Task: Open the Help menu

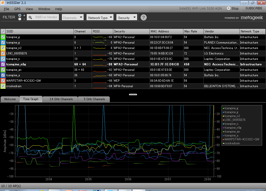Action: 59,9
